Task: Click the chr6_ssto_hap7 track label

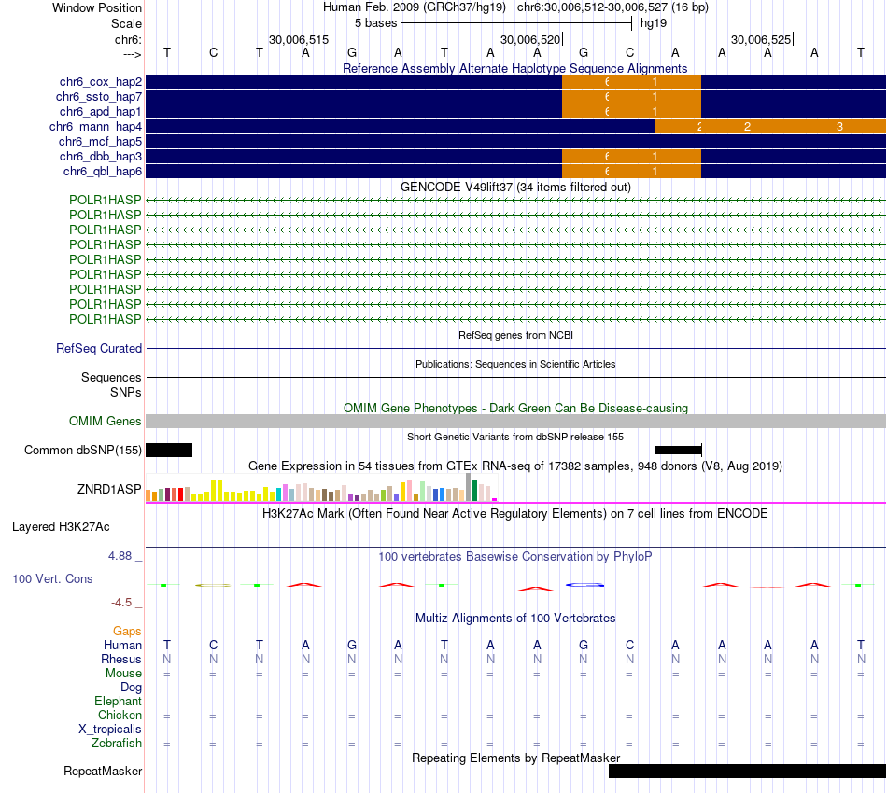Action: [98, 97]
